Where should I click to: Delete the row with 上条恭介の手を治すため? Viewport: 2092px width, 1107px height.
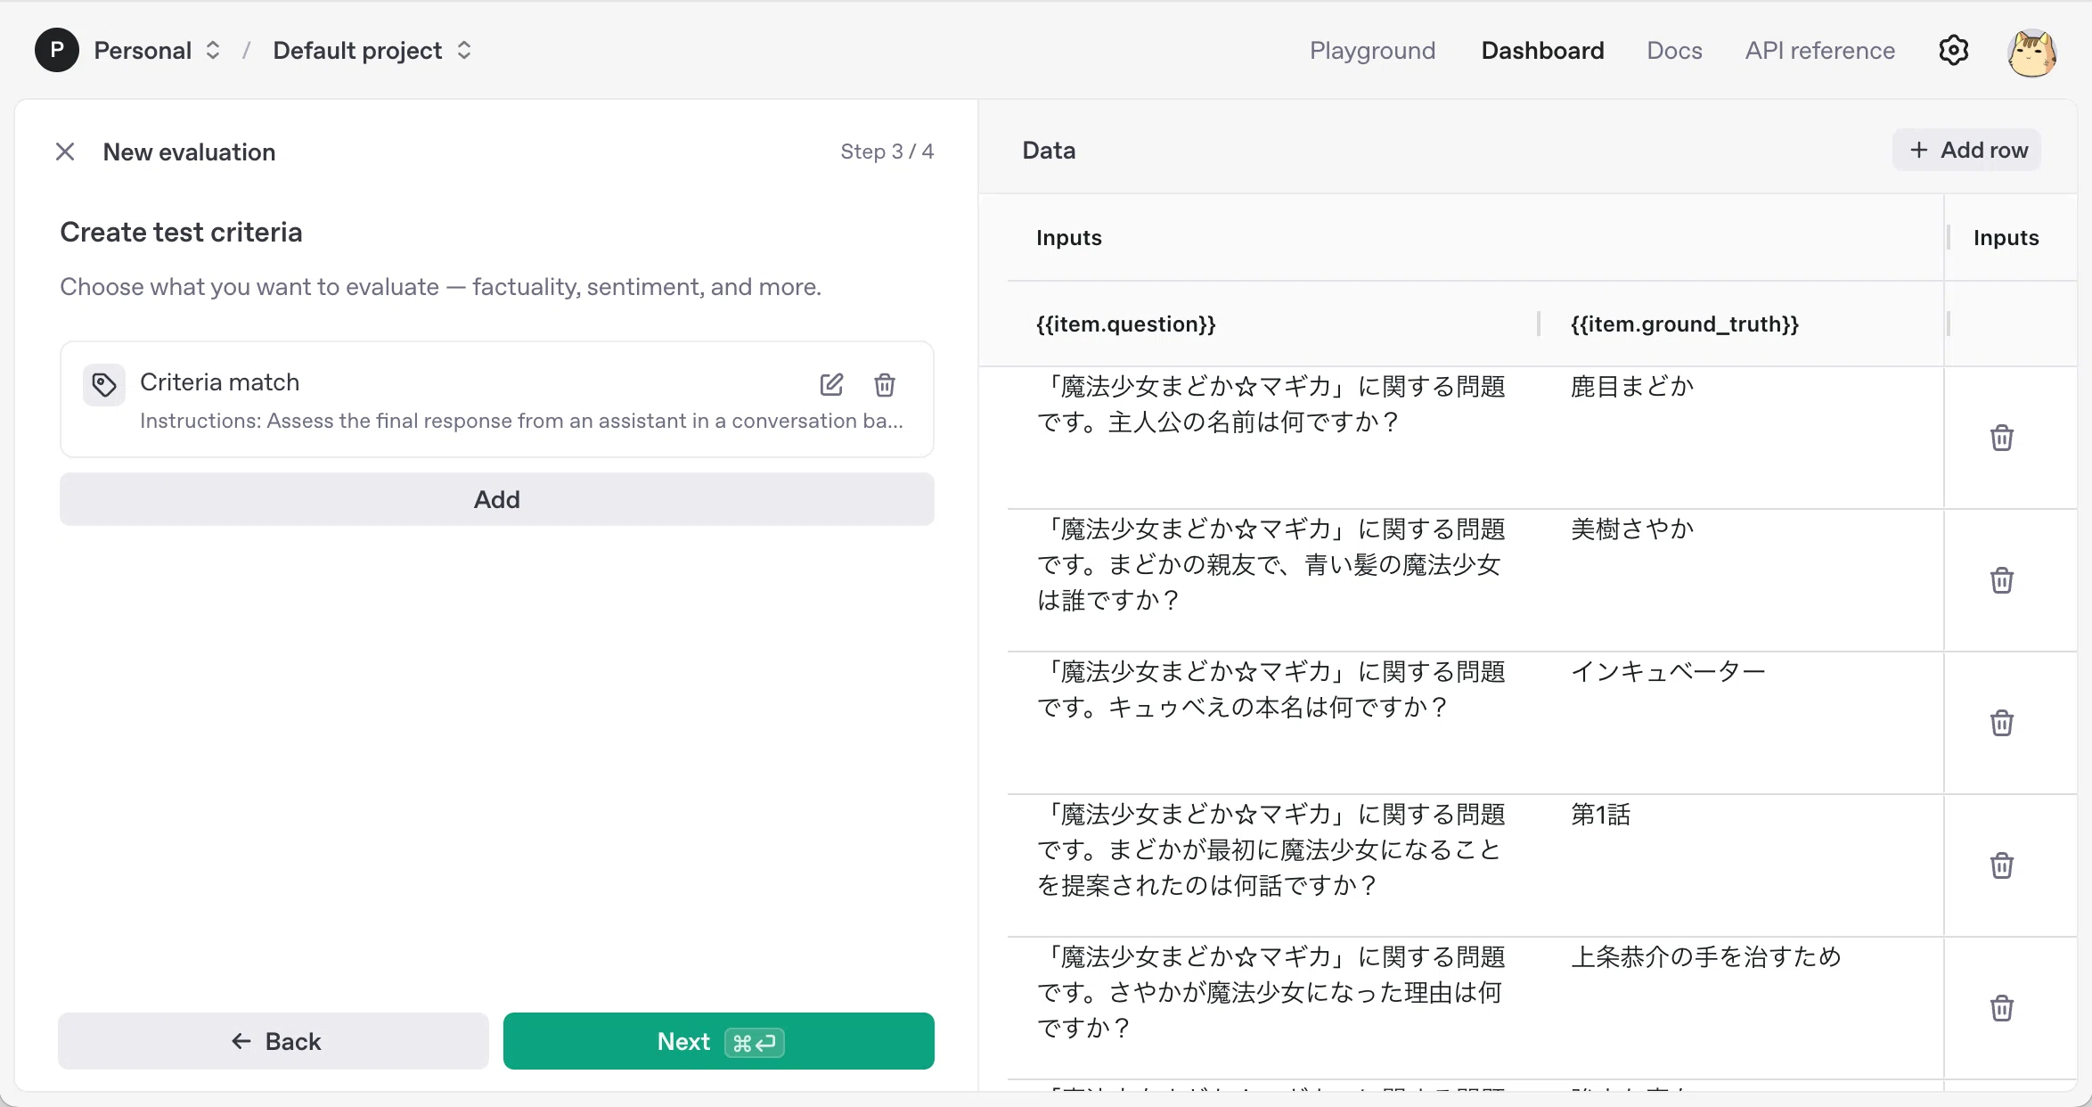coord(2001,1008)
